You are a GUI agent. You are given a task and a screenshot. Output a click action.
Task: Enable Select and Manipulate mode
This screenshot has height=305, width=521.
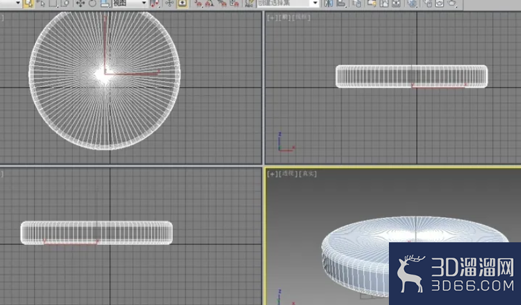click(x=170, y=3)
